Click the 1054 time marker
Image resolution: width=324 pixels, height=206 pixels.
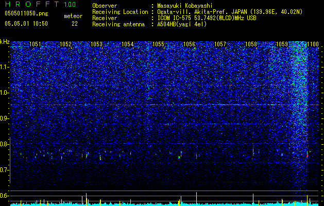click(x=128, y=44)
